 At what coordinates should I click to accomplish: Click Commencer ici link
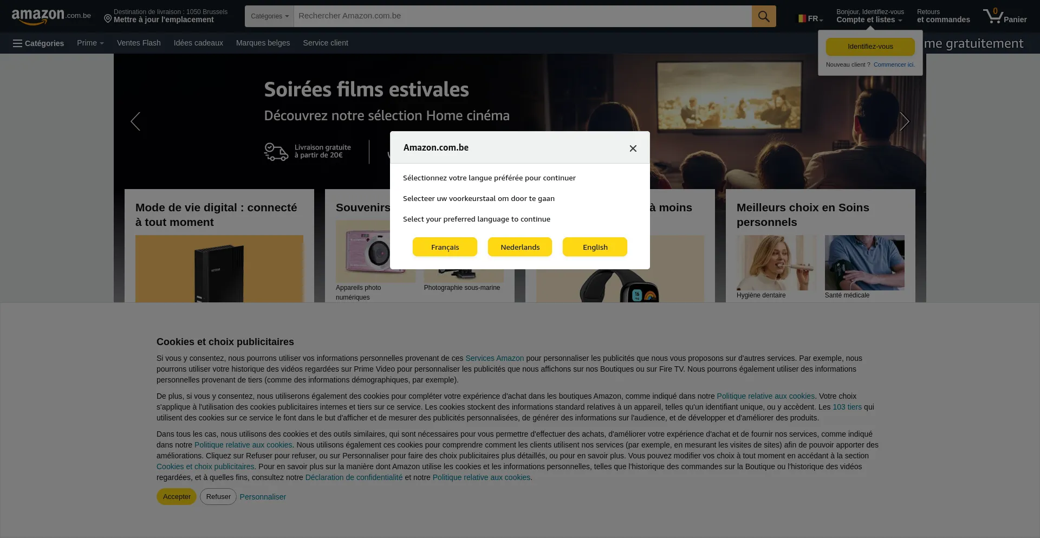pos(894,64)
